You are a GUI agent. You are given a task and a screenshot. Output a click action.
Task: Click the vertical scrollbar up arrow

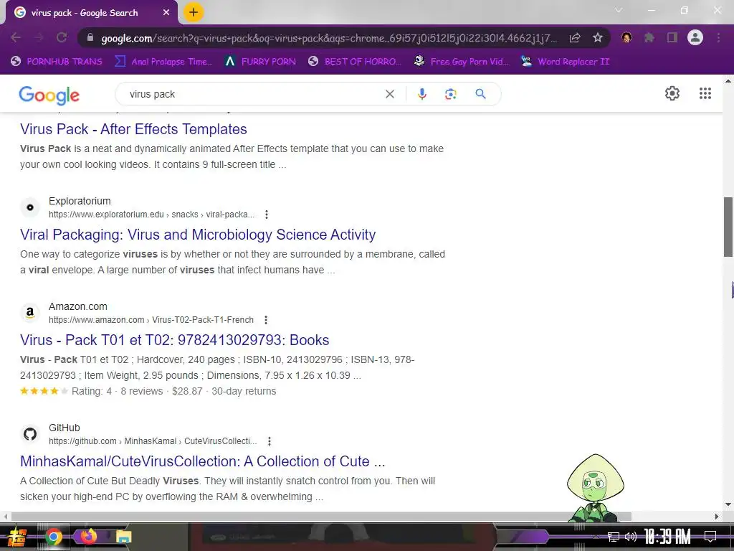tap(728, 80)
